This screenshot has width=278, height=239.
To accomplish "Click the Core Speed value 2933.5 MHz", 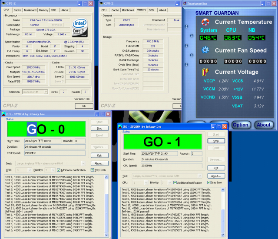I will 33,67.
